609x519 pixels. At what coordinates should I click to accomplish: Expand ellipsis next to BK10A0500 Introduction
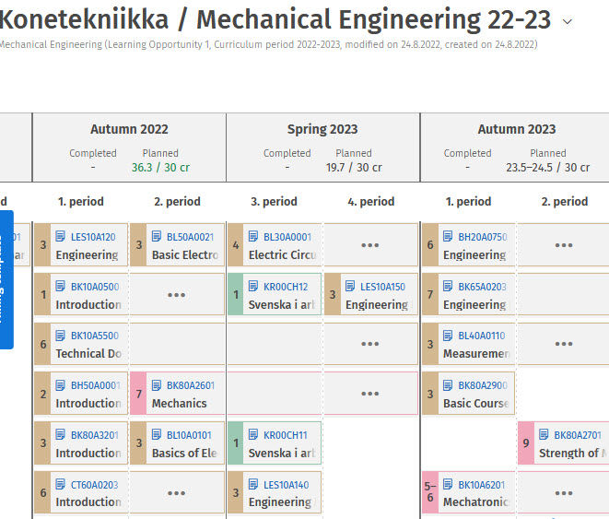tap(176, 295)
